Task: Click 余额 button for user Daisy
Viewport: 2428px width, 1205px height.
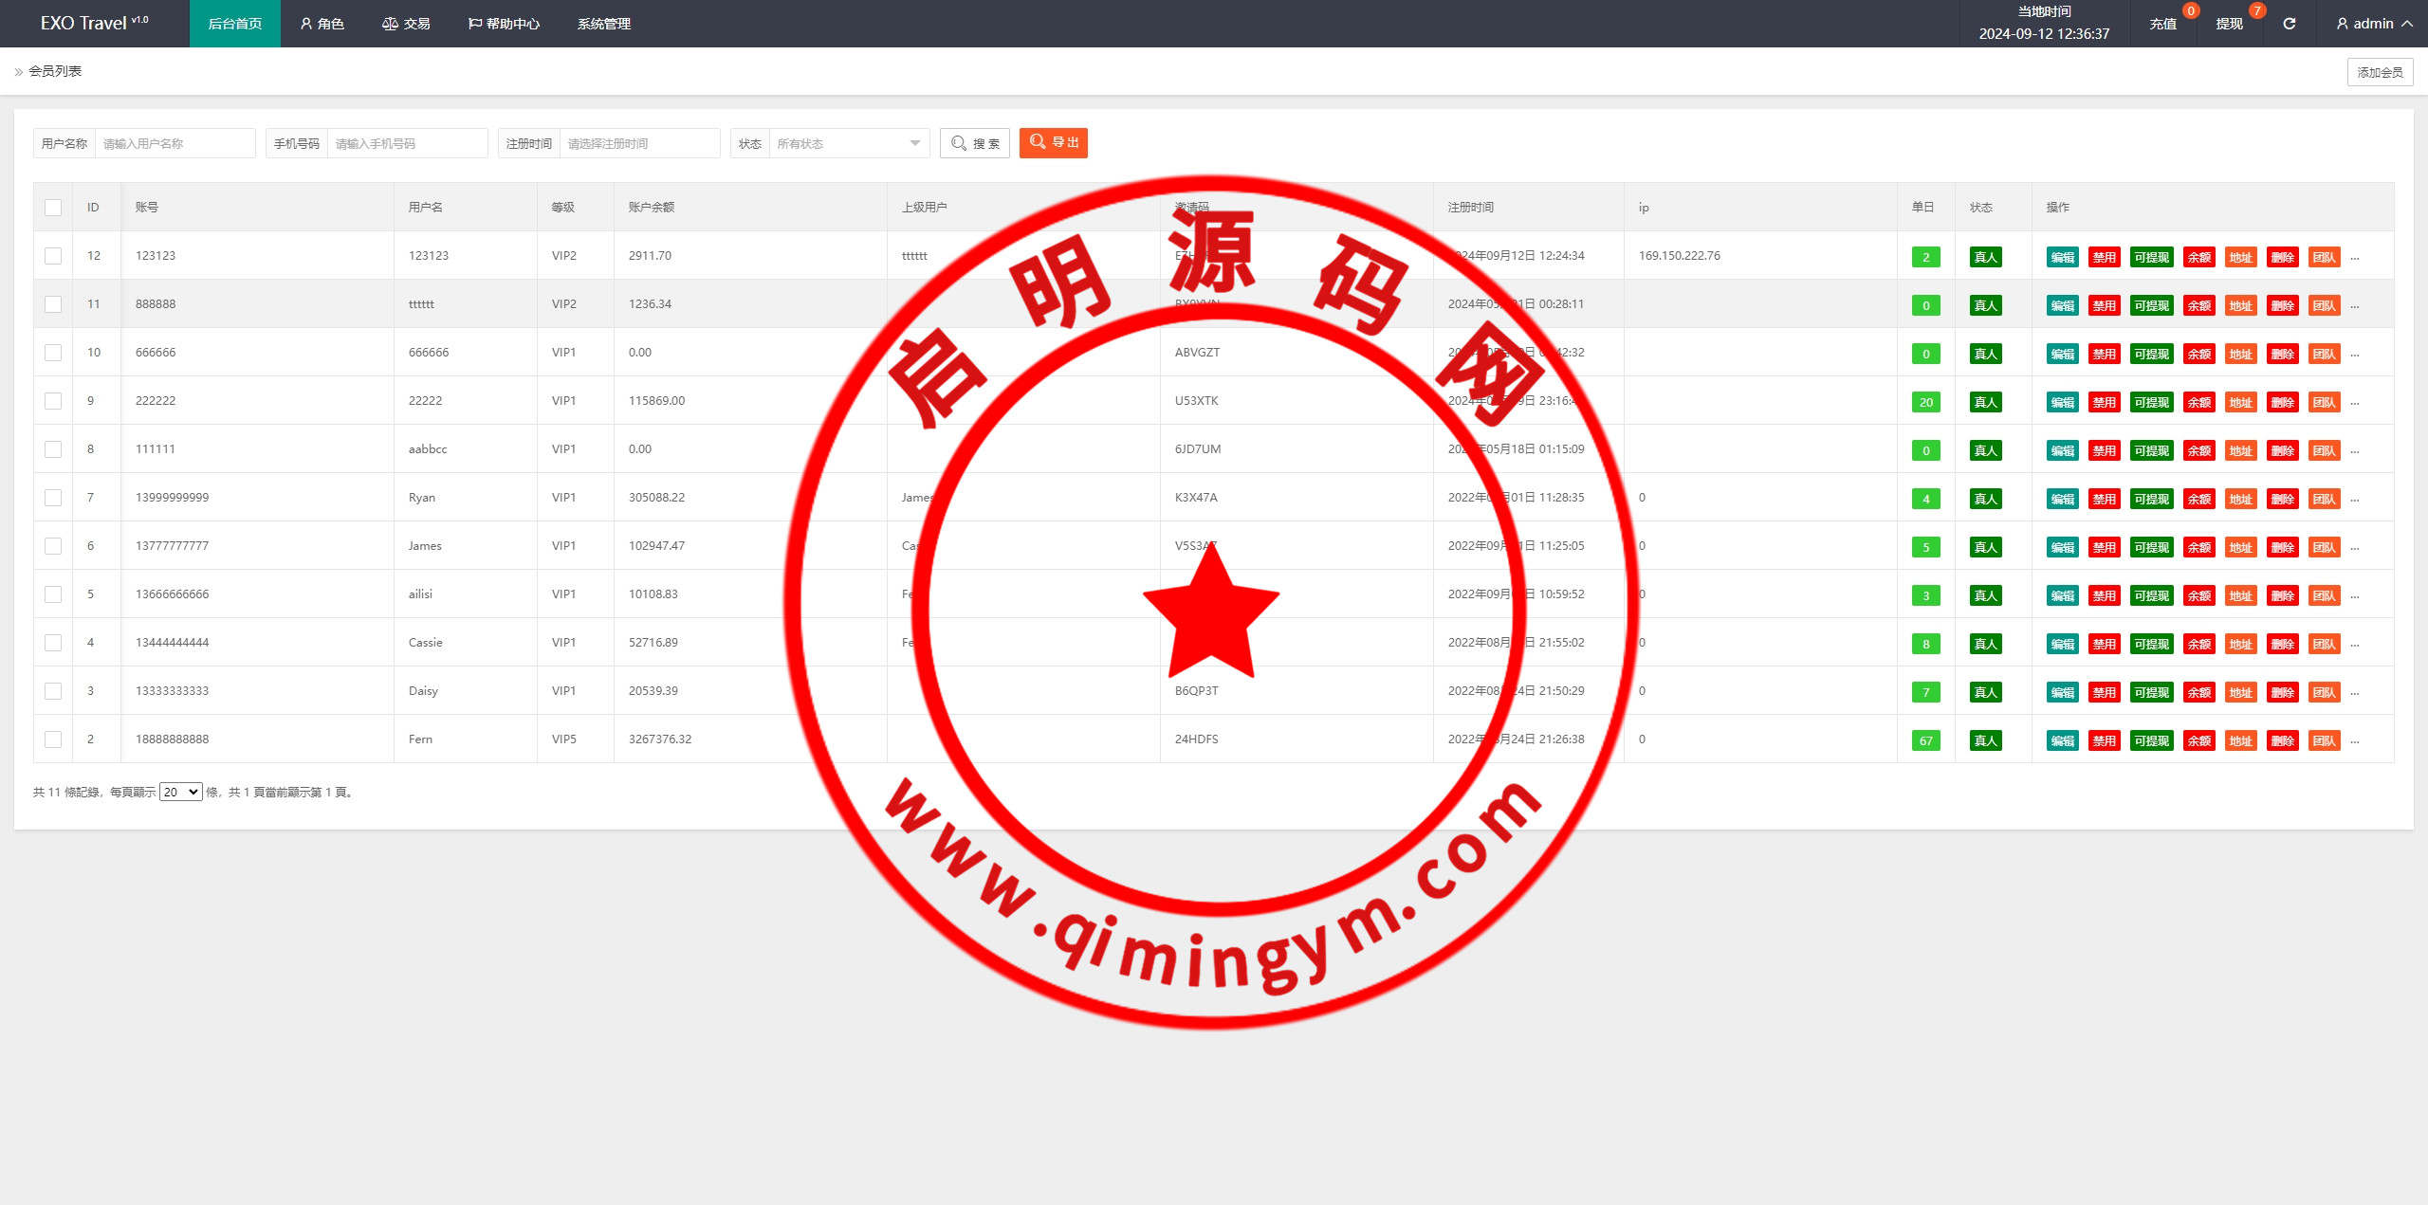Action: pos(2198,692)
